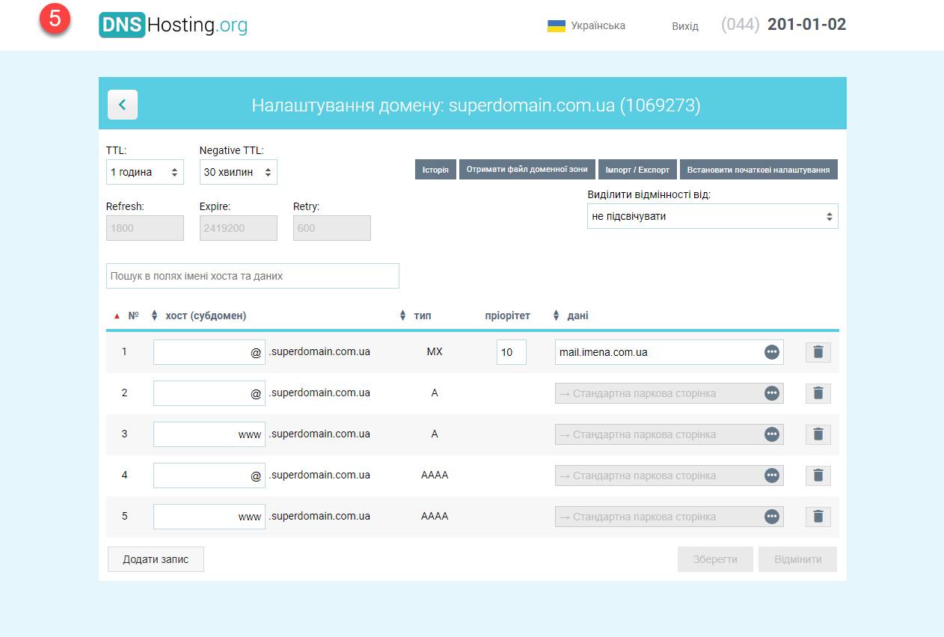Click the Історія button
Viewport: 944px width, 637px height.
(435, 170)
